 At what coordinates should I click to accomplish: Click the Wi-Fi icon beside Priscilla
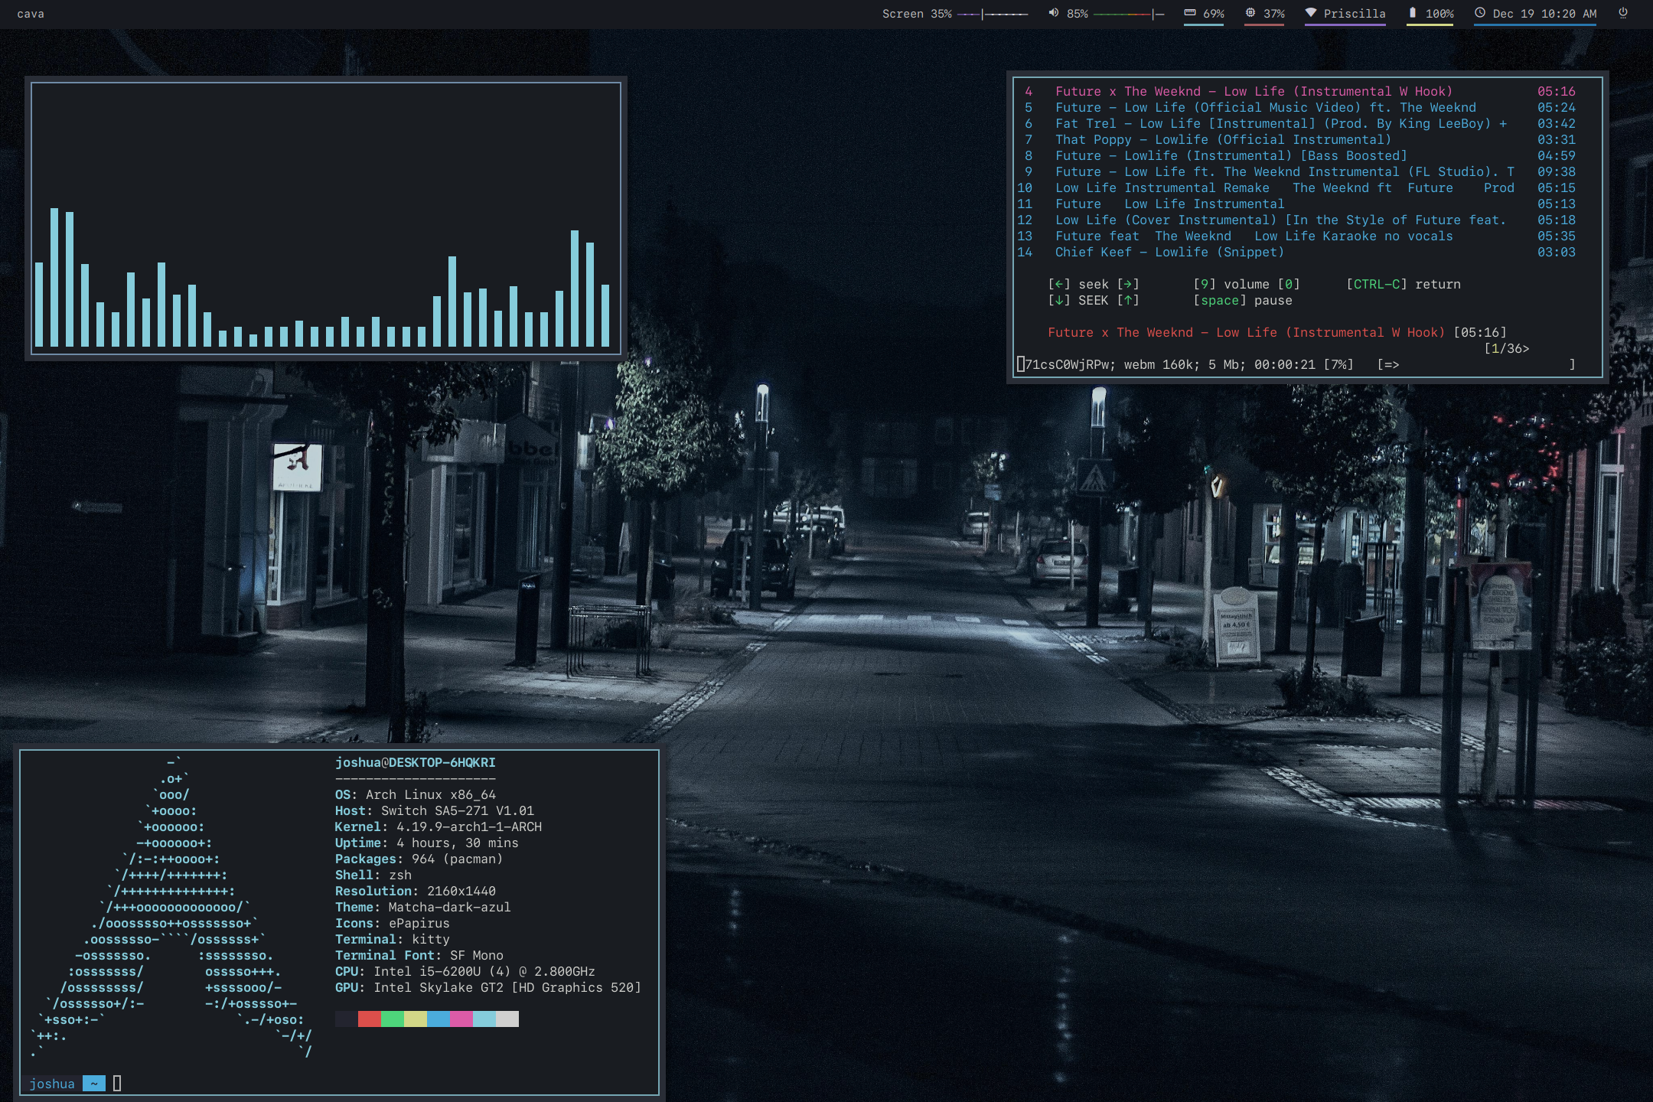pos(1310,13)
